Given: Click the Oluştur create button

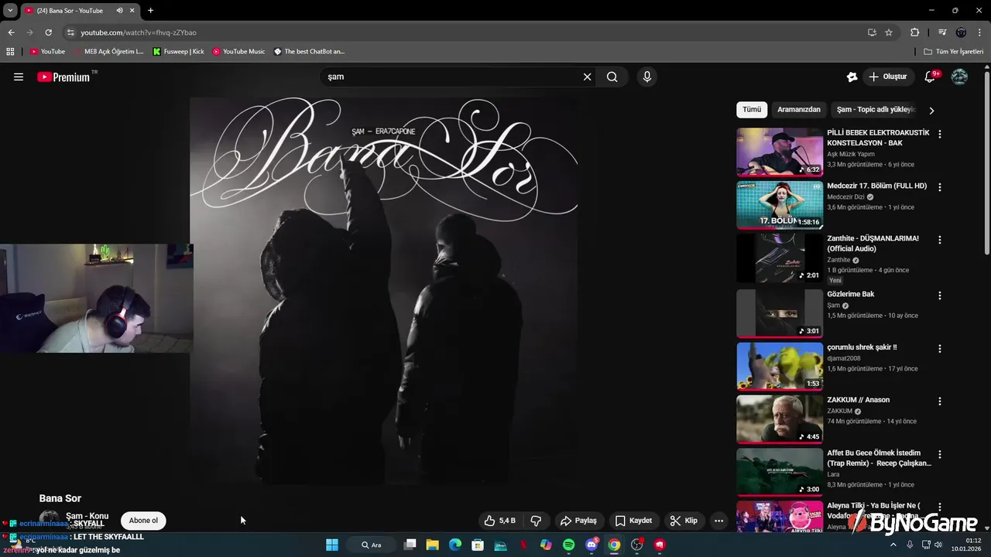Looking at the screenshot, I should tap(888, 77).
